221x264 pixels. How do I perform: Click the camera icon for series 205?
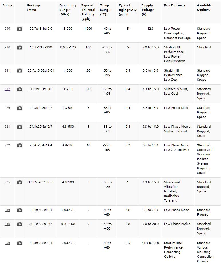(19, 29)
